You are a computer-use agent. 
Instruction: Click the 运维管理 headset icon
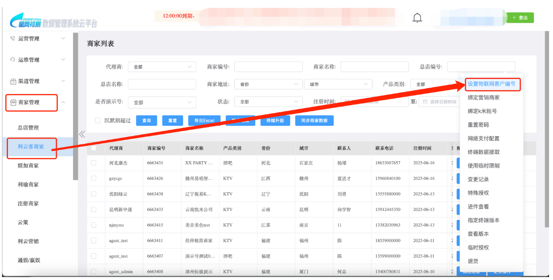[13, 60]
